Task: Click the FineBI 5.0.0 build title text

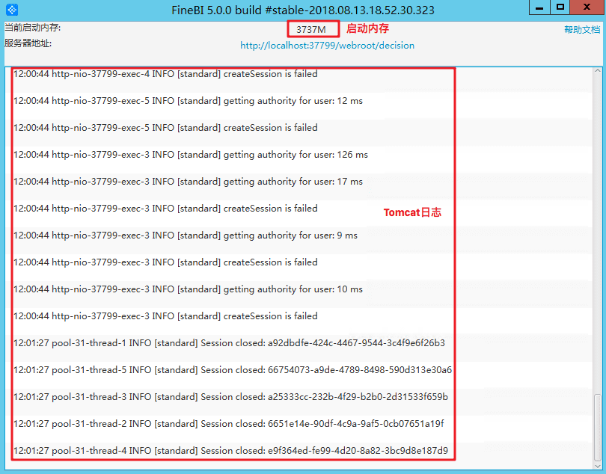Action: click(x=303, y=10)
